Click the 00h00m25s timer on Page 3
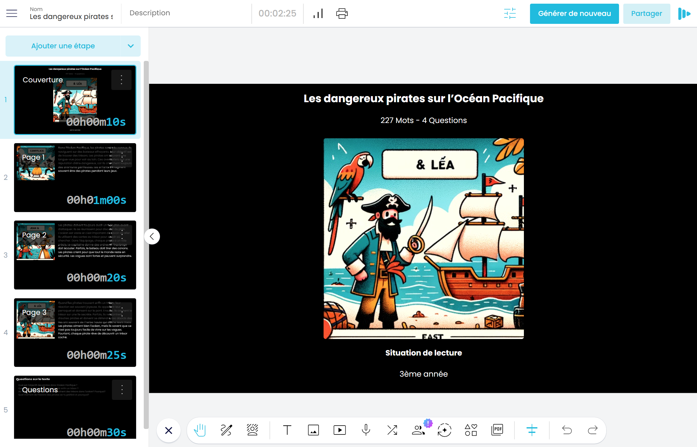 pyautogui.click(x=96, y=355)
